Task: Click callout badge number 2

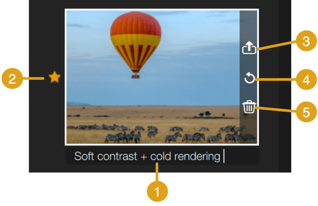Action: [x=12, y=78]
